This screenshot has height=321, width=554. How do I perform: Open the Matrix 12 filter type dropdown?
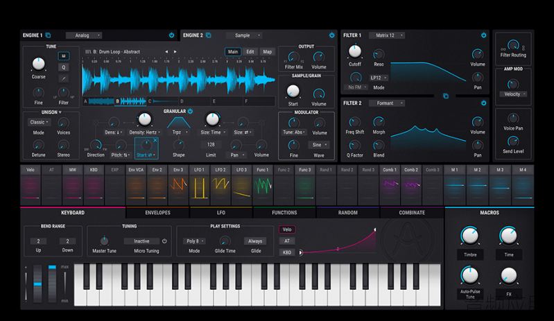click(386, 35)
